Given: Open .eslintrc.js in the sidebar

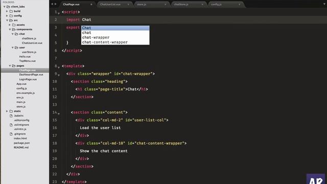Looking at the screenshot, I should pyautogui.click(x=20, y=129).
